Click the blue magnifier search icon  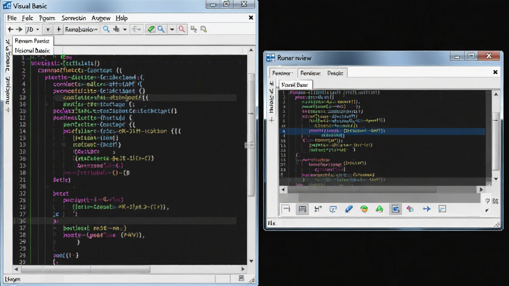click(106, 29)
